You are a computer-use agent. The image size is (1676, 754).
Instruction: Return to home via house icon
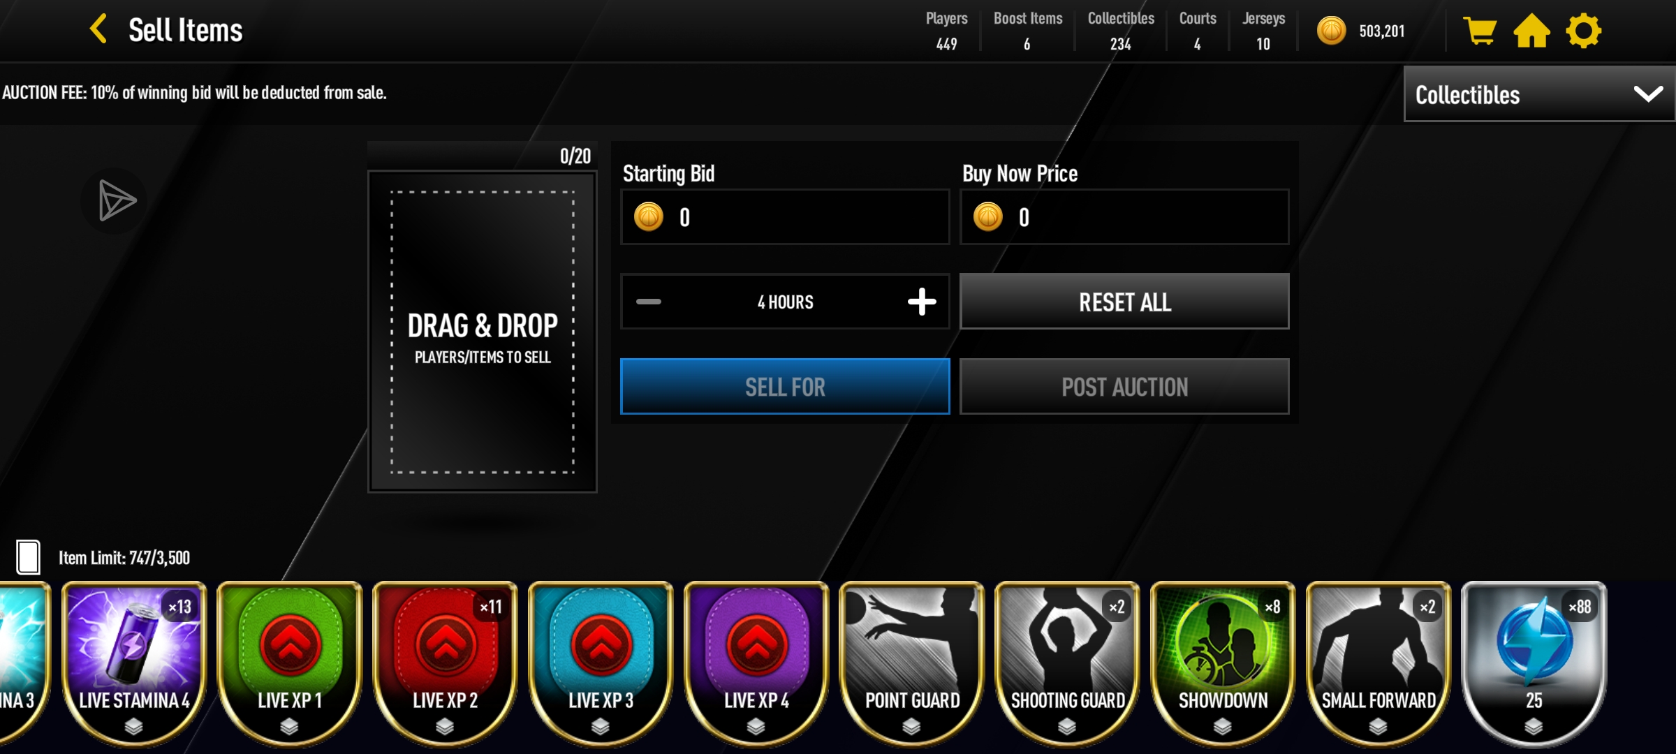1531,31
